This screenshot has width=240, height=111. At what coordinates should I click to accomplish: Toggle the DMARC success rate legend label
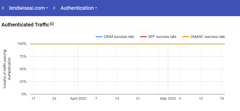[x=208, y=37]
